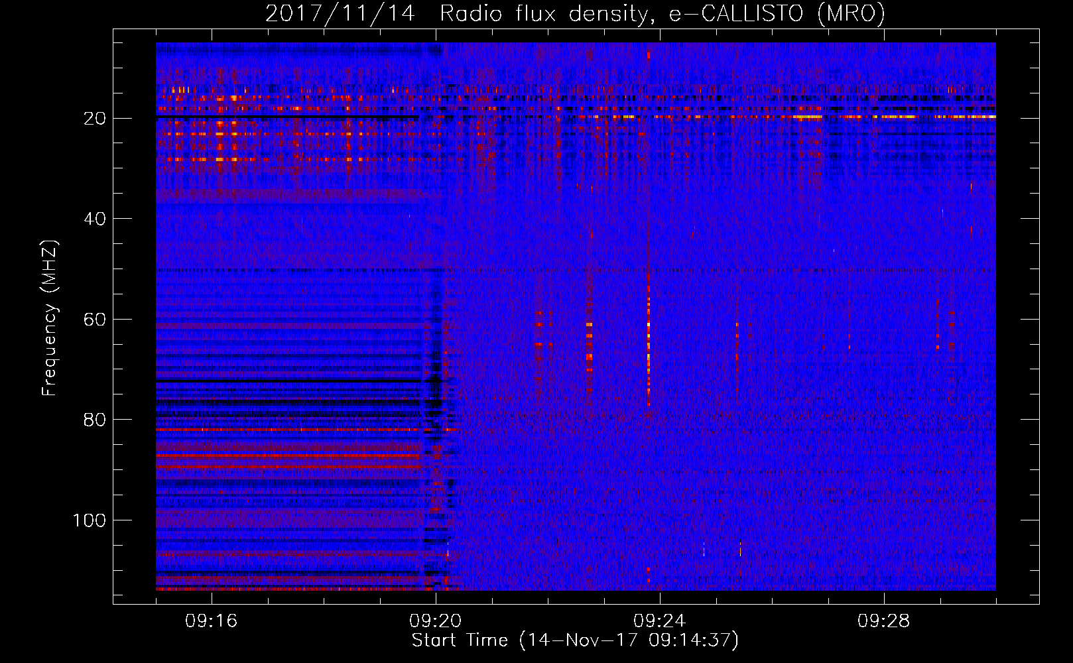Click the "09:16" time tick label
The height and width of the screenshot is (663, 1073).
coord(212,621)
